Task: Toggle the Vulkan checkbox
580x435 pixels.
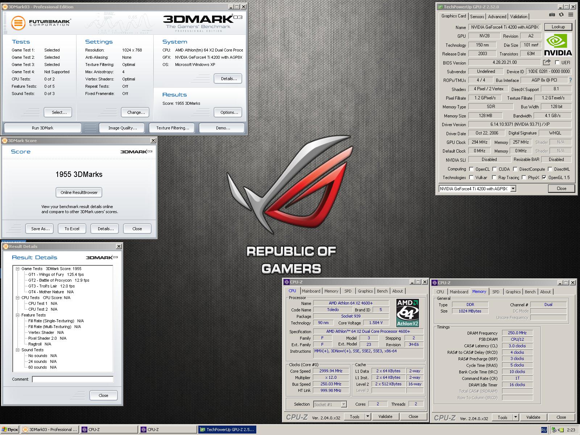Action: (471, 177)
